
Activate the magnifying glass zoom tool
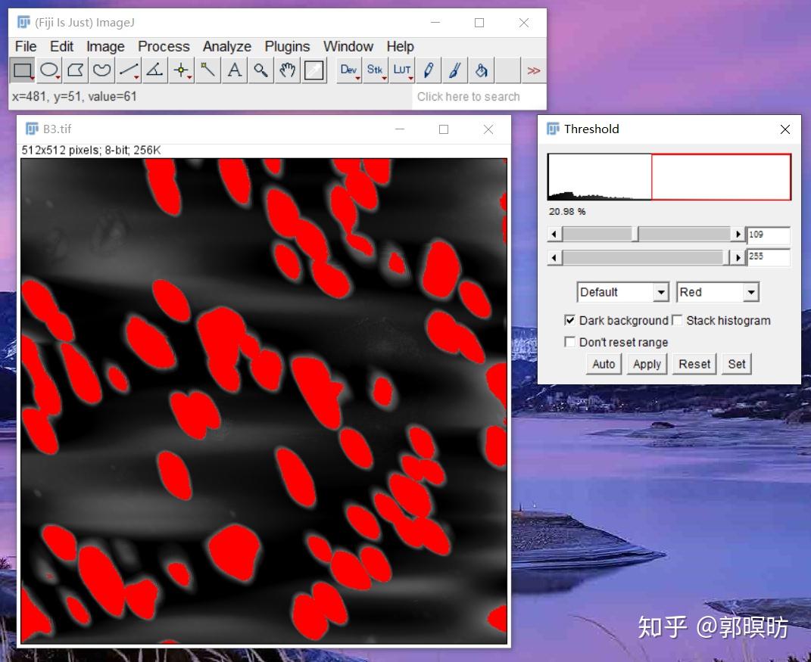260,70
